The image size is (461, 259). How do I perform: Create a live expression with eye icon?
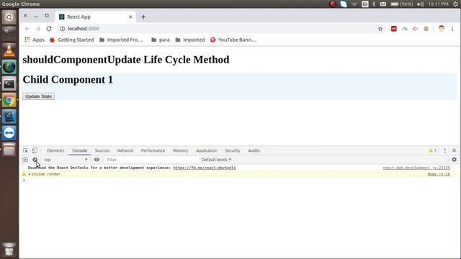coord(97,160)
